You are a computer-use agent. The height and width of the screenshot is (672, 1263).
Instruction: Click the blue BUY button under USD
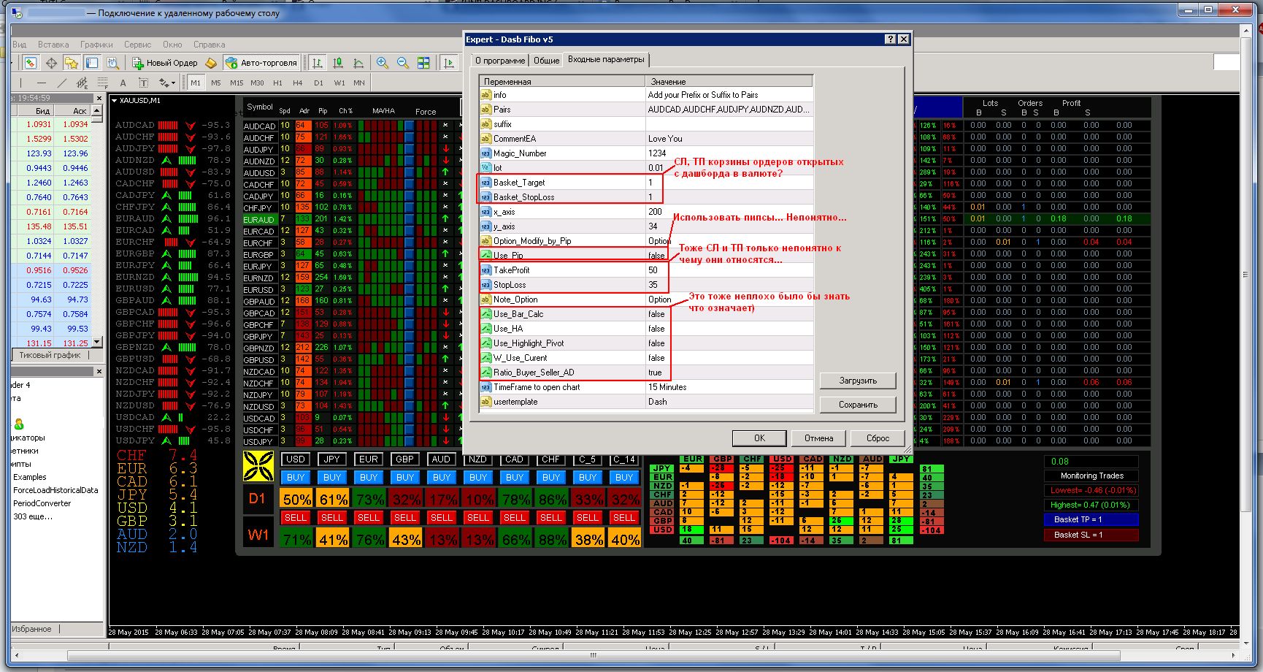(296, 477)
